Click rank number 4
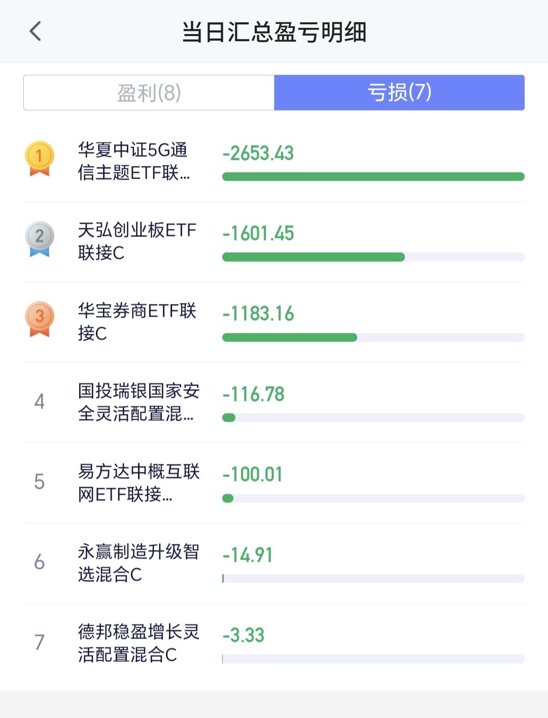 [x=40, y=401]
